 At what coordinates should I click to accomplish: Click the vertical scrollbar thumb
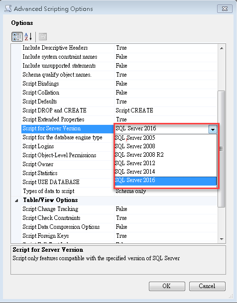pyautogui.click(x=222, y=149)
